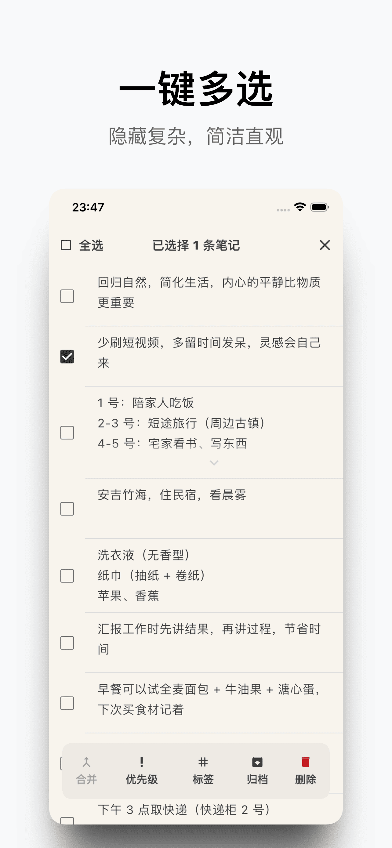
Task: Expand the collapsed schedule note chevron
Action: 214,463
